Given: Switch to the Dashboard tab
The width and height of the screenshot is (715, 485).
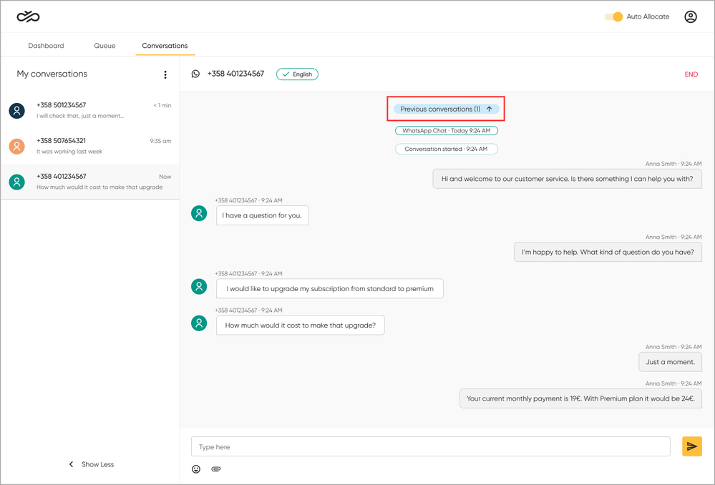Looking at the screenshot, I should 46,46.
